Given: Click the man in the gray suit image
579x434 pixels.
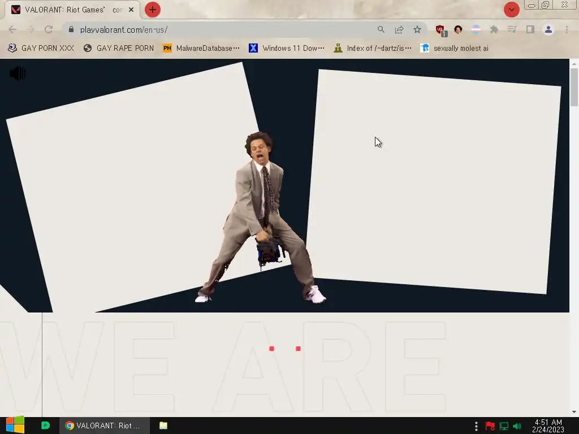Looking at the screenshot, I should [x=261, y=218].
